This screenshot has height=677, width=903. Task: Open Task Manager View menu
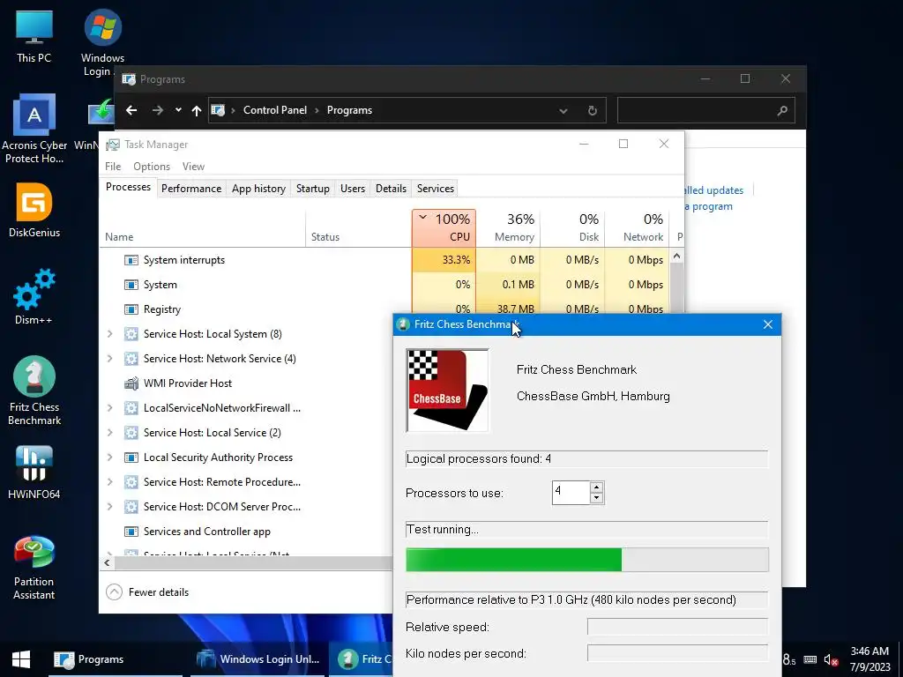point(193,167)
